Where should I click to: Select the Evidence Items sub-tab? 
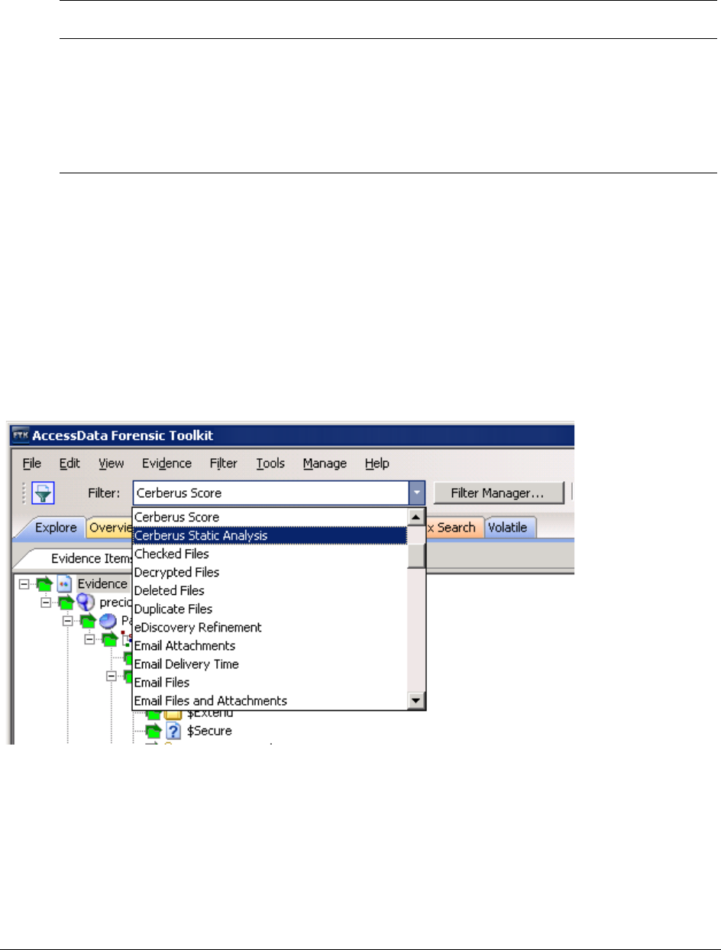click(82, 558)
